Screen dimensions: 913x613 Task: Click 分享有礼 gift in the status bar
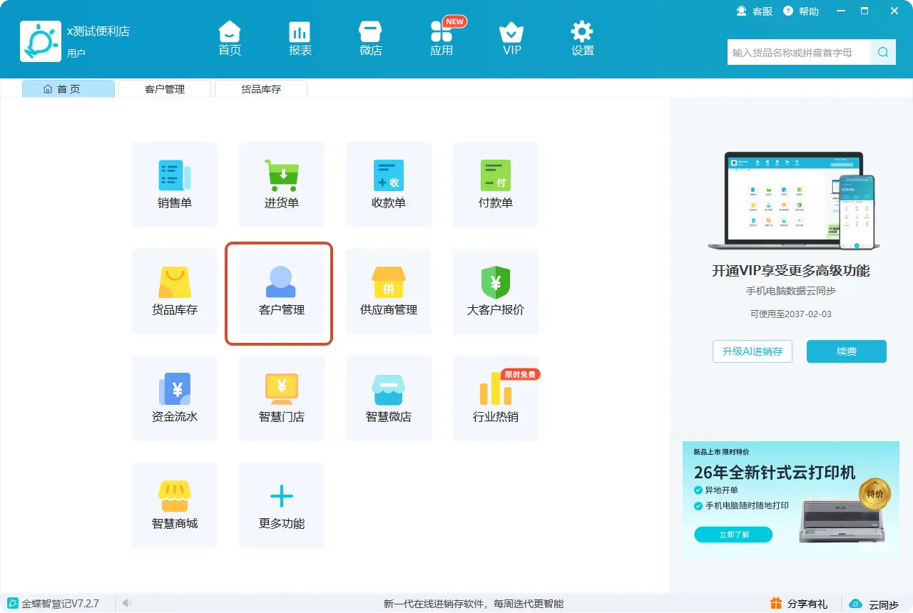(800, 604)
